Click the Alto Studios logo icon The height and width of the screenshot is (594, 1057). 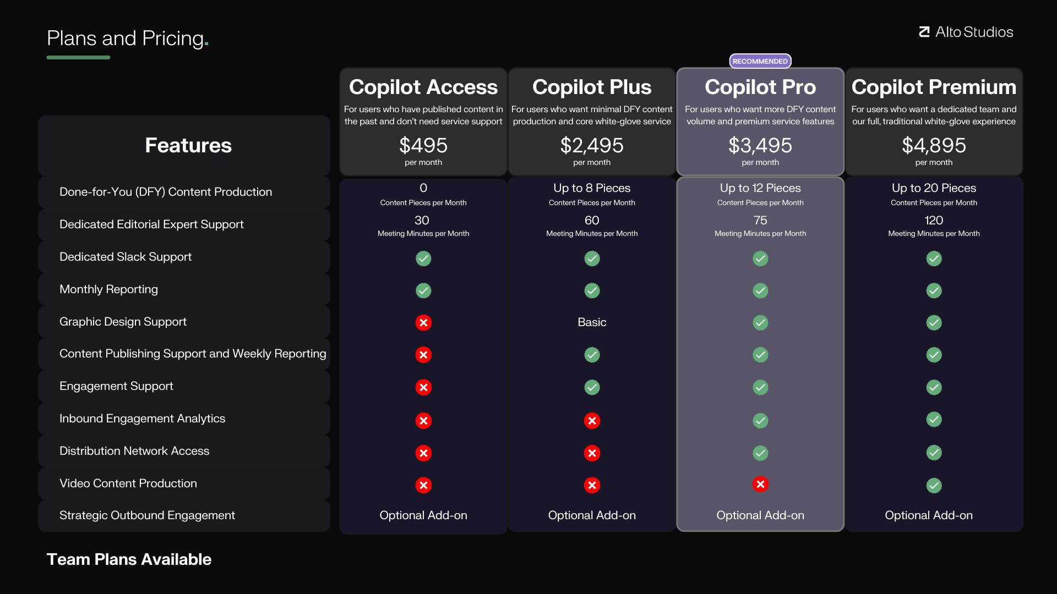924,32
